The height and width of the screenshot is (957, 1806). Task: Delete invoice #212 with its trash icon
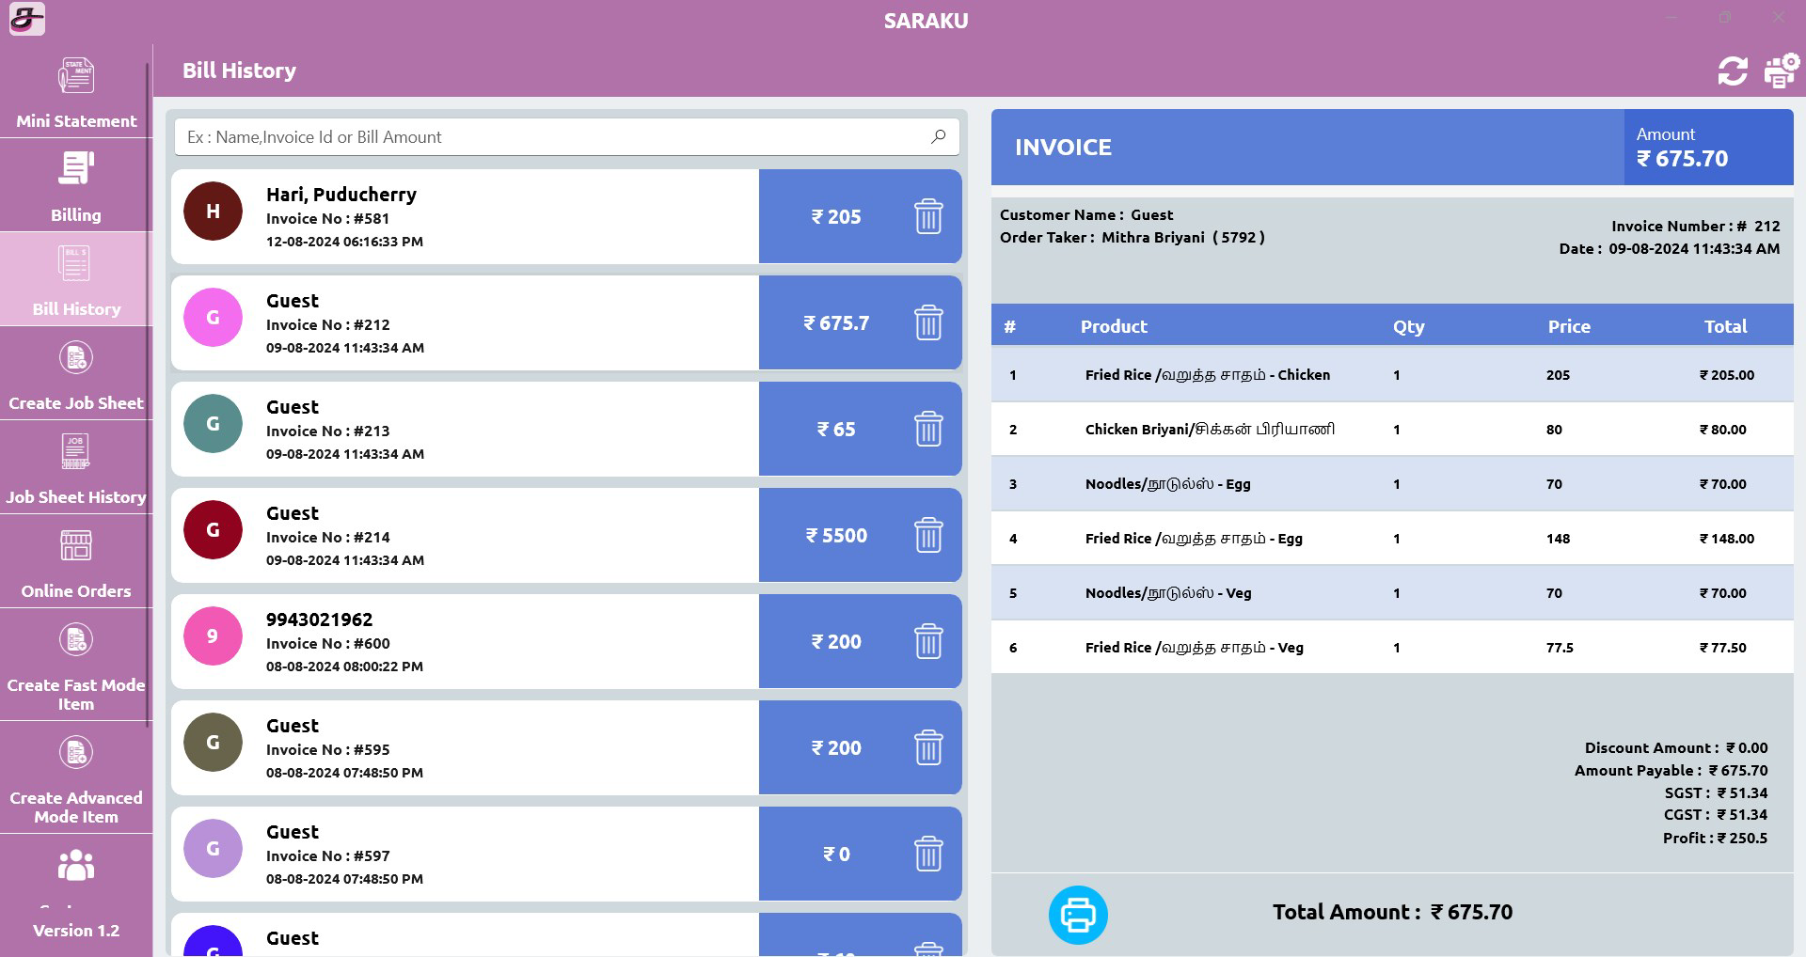[928, 322]
